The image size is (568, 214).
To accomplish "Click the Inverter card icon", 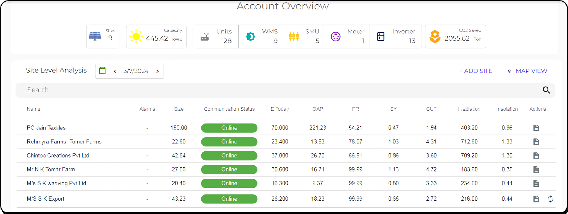I will click(x=381, y=36).
